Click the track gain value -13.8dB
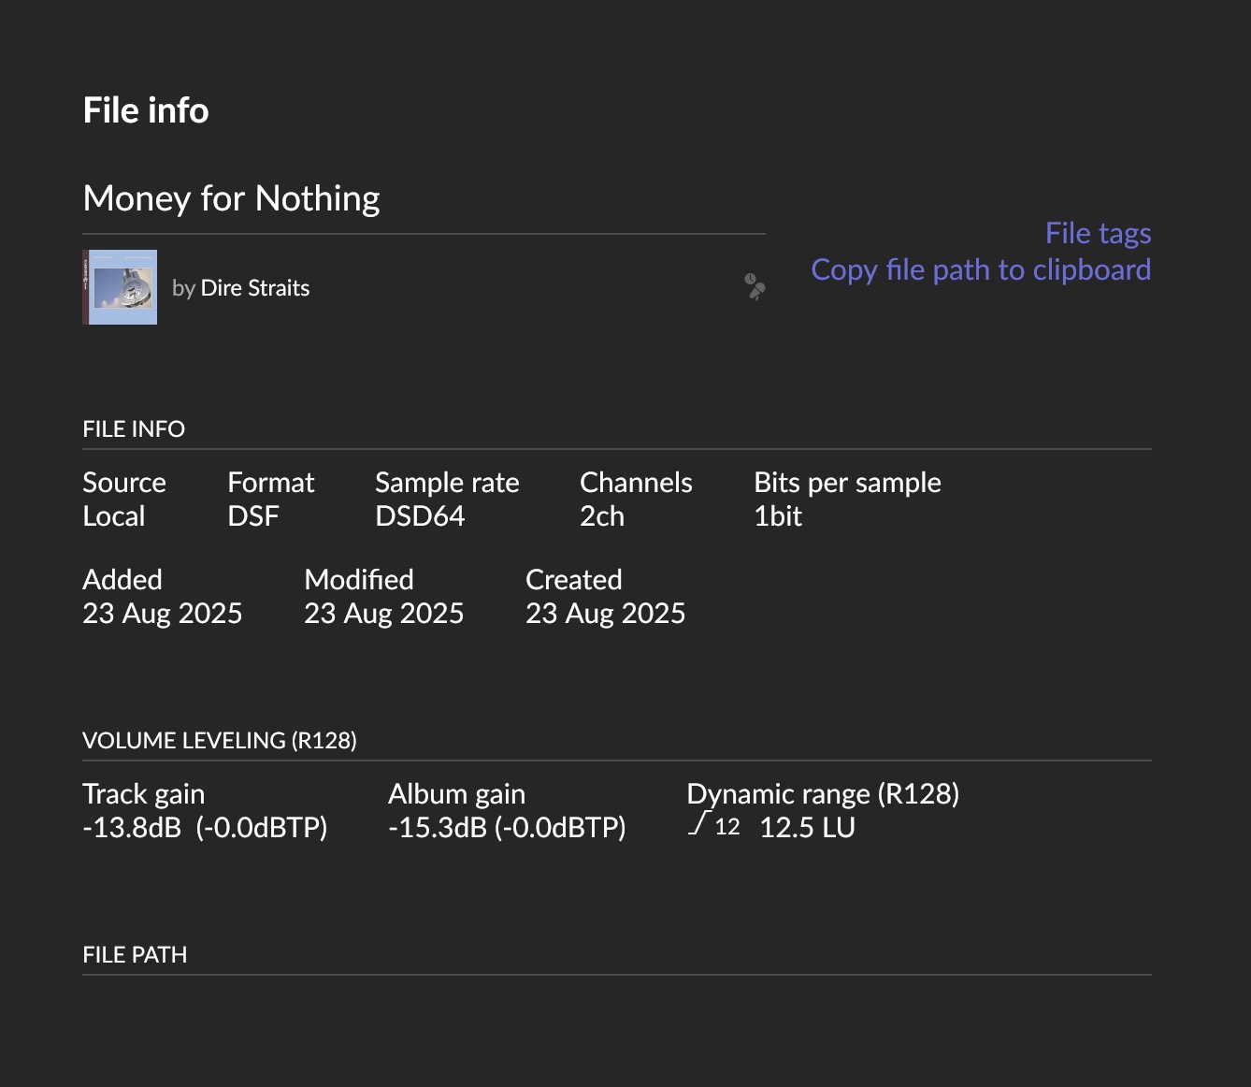Image resolution: width=1251 pixels, height=1087 pixels. tap(132, 828)
